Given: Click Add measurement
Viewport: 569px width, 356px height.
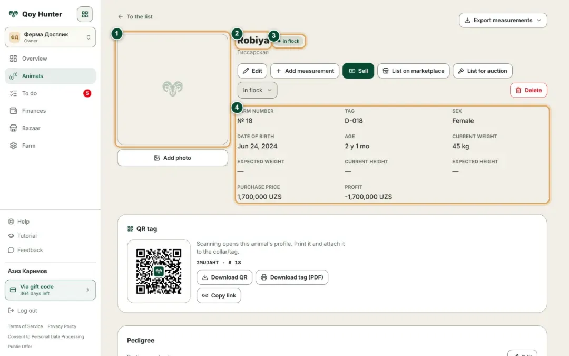Looking at the screenshot, I should pos(305,71).
